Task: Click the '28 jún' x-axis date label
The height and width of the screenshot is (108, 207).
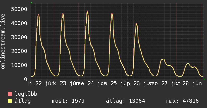Action: [x=192, y=84]
